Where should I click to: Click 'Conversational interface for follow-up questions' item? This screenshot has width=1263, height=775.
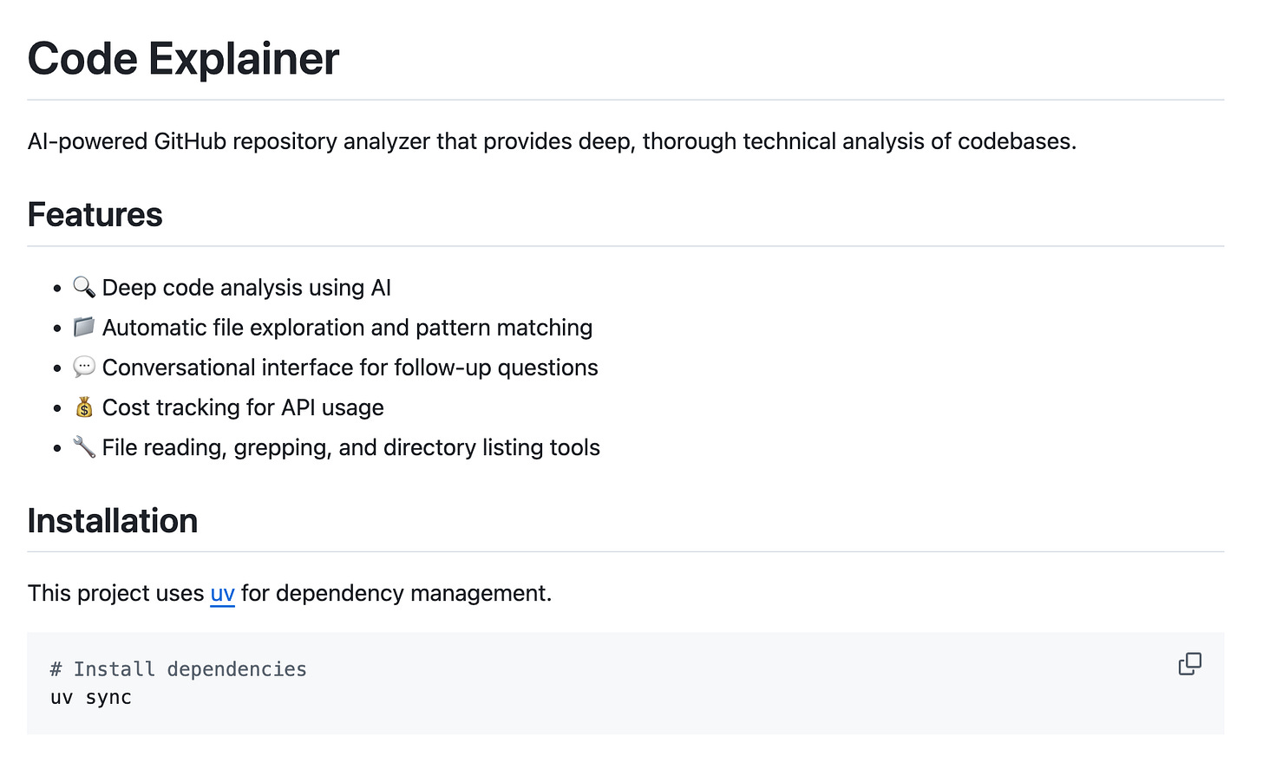350,368
